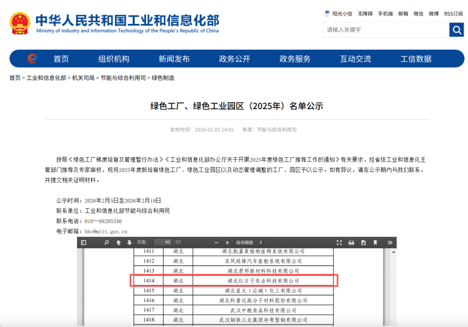
Task: Click the blue site search button
Action: 456,30
